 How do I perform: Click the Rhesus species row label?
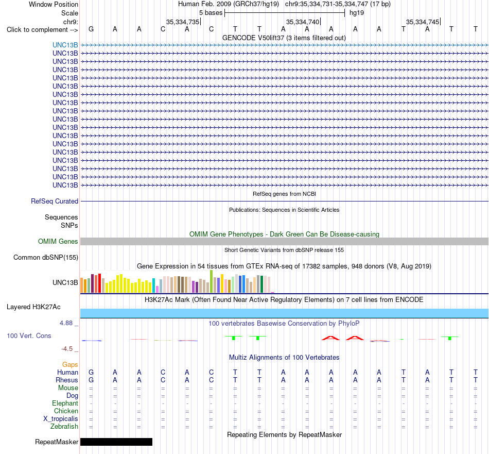click(67, 380)
